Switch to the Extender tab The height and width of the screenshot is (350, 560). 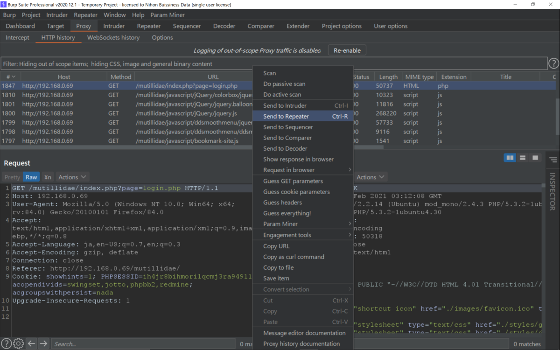tap(298, 26)
